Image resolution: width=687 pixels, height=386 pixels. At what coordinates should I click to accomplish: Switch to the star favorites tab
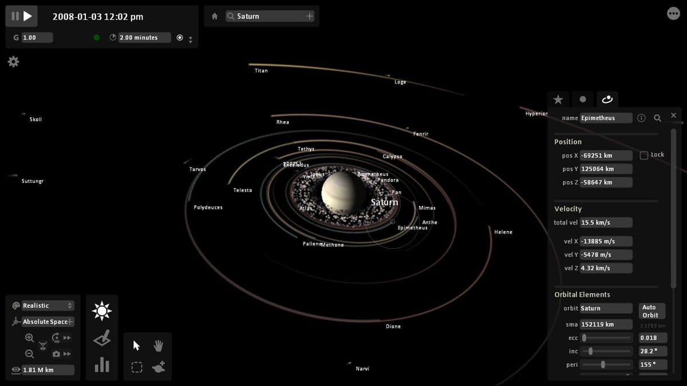click(x=558, y=100)
